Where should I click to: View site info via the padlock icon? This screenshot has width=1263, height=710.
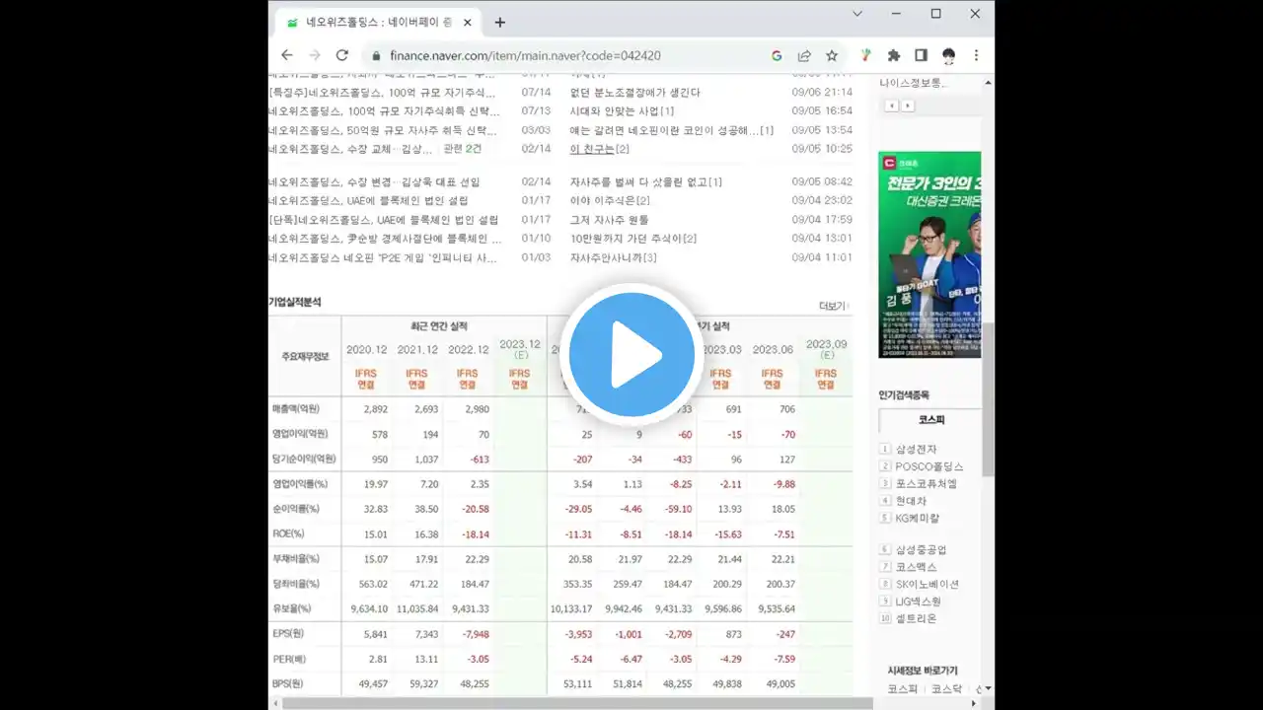[x=376, y=56]
